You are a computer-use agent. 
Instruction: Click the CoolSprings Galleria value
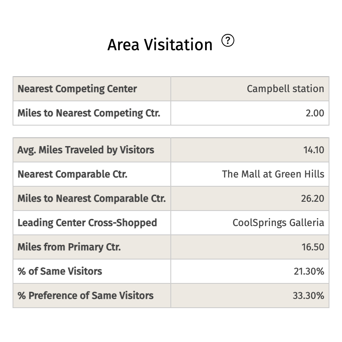(278, 223)
